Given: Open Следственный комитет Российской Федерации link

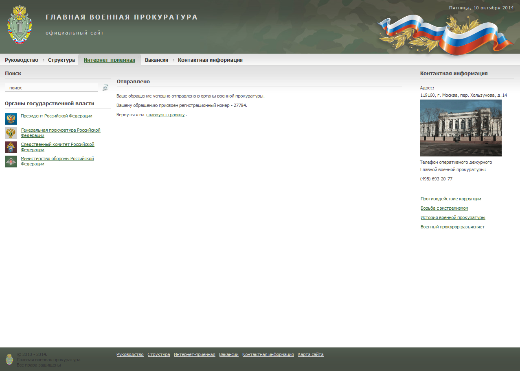Looking at the screenshot, I should click(x=57, y=147).
